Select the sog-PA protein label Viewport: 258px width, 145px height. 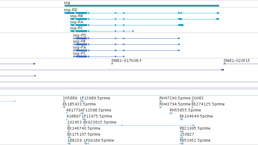coord(80,47)
